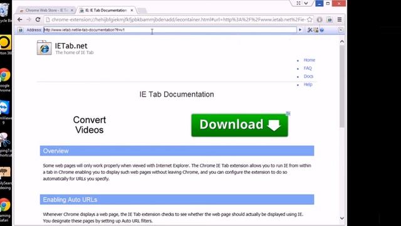Click the vertical scrollbar thumb
The height and width of the screenshot is (226, 401).
coord(342,86)
